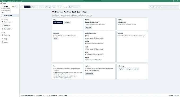
Task: Click Recent button in Recent jobs card
Action: tap(56, 38)
